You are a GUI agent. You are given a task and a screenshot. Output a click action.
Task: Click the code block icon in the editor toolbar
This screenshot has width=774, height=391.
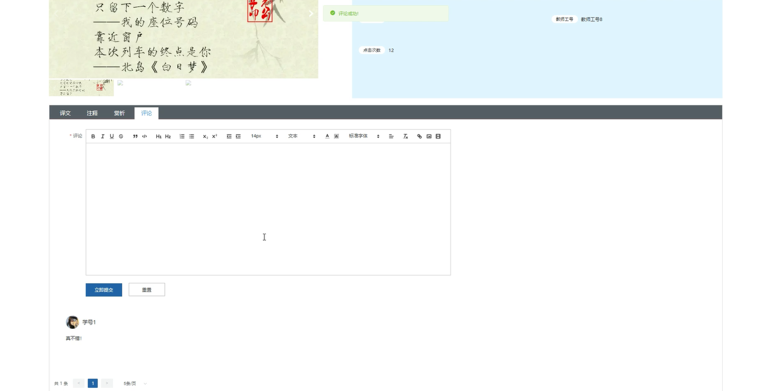144,136
